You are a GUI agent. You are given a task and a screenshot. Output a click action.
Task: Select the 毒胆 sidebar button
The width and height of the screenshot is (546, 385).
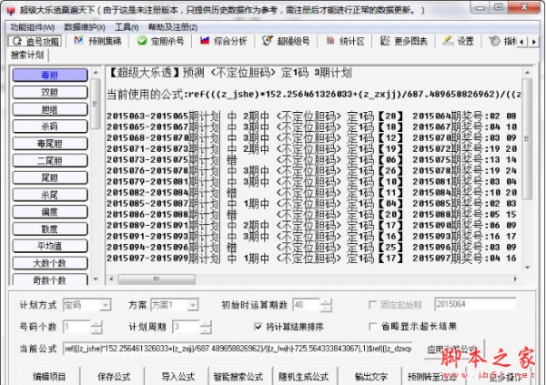(x=50, y=75)
